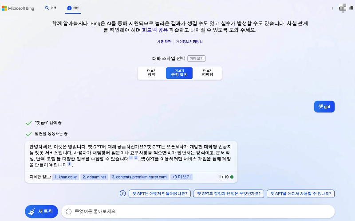Open 사용 약관 terms link
Viewport: 355px width, 221px height.
click(164, 42)
